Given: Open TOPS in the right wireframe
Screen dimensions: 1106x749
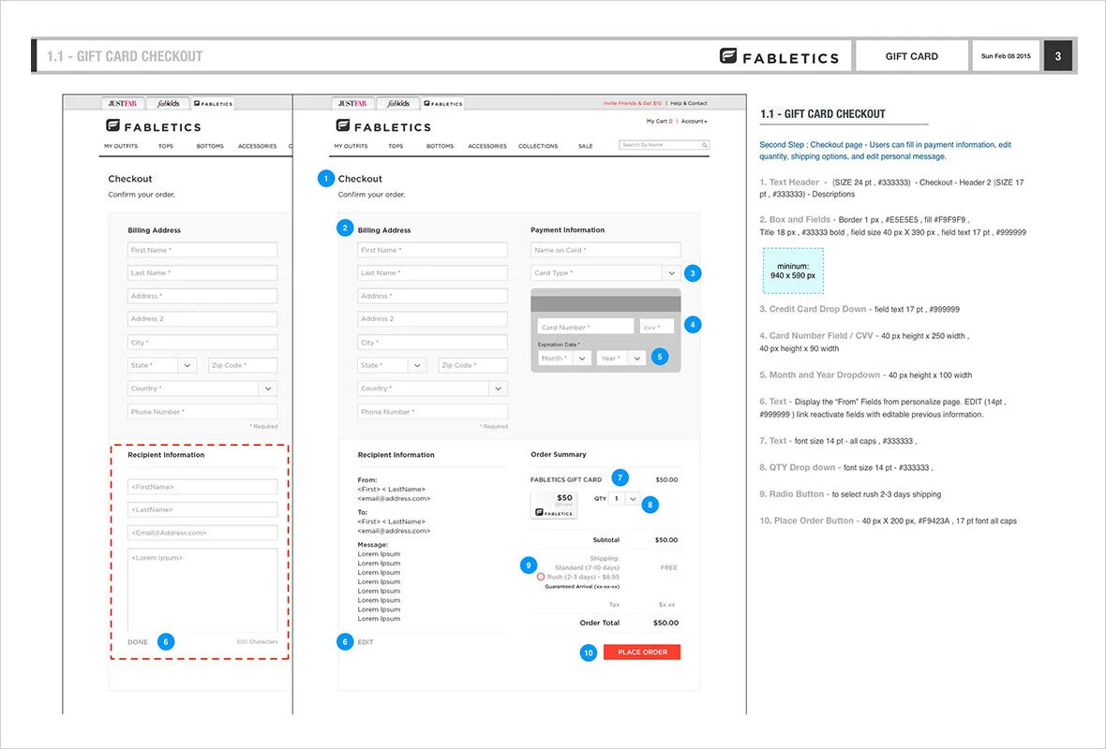Looking at the screenshot, I should pos(396,146).
